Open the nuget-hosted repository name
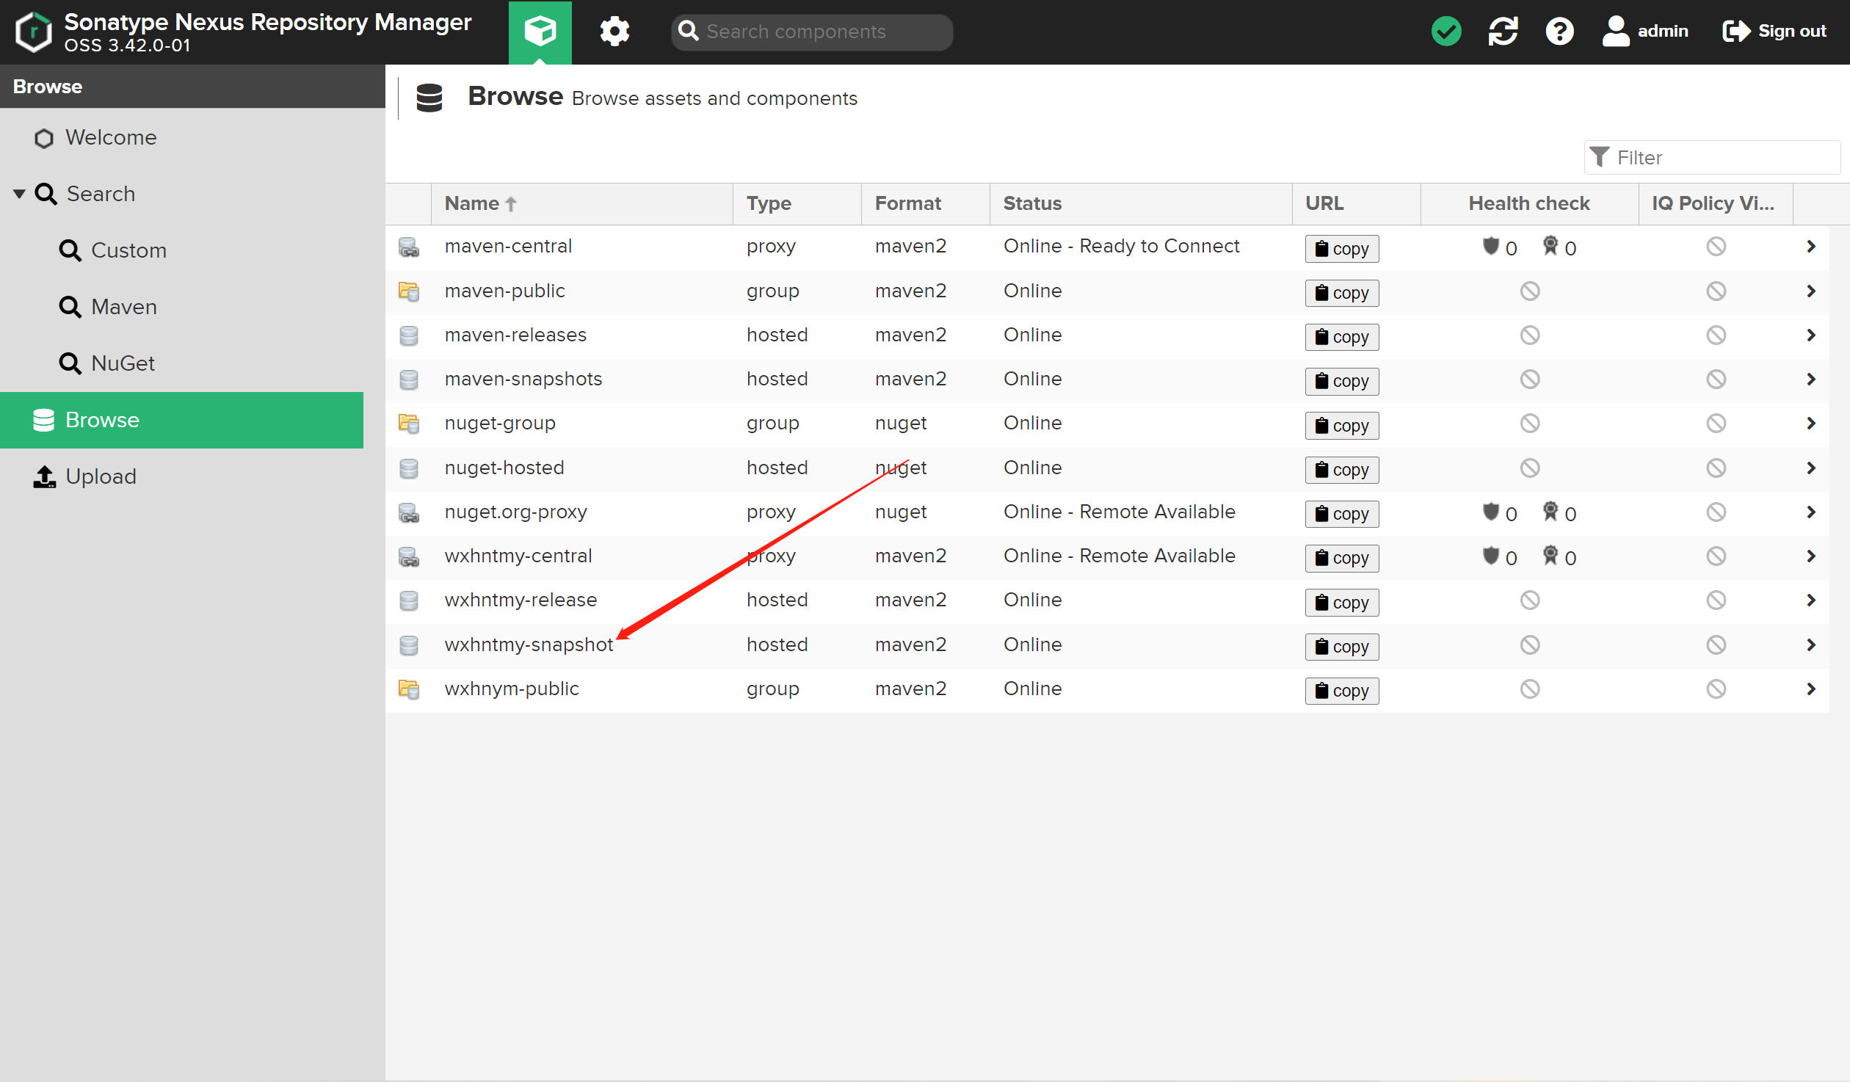 (504, 468)
